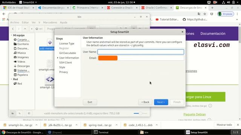Image resolution: width=241 pixels, height=135 pixels.
Task: Open smartgit-lin tar.gz download options arrow
Action: point(37,125)
